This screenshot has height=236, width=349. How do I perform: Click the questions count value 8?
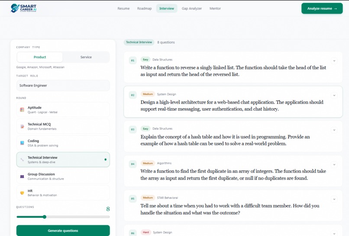coord(108,209)
